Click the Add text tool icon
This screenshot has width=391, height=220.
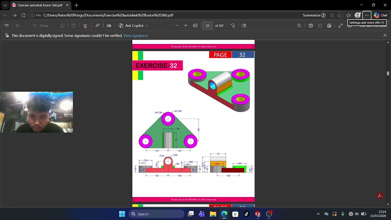tap(74, 26)
